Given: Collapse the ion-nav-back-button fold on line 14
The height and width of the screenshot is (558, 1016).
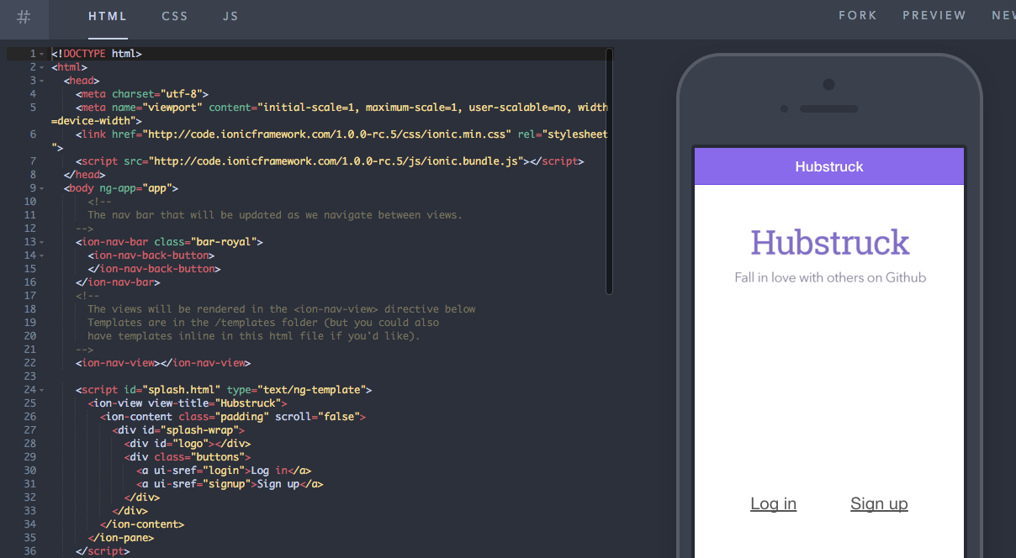Looking at the screenshot, I should coord(41,255).
